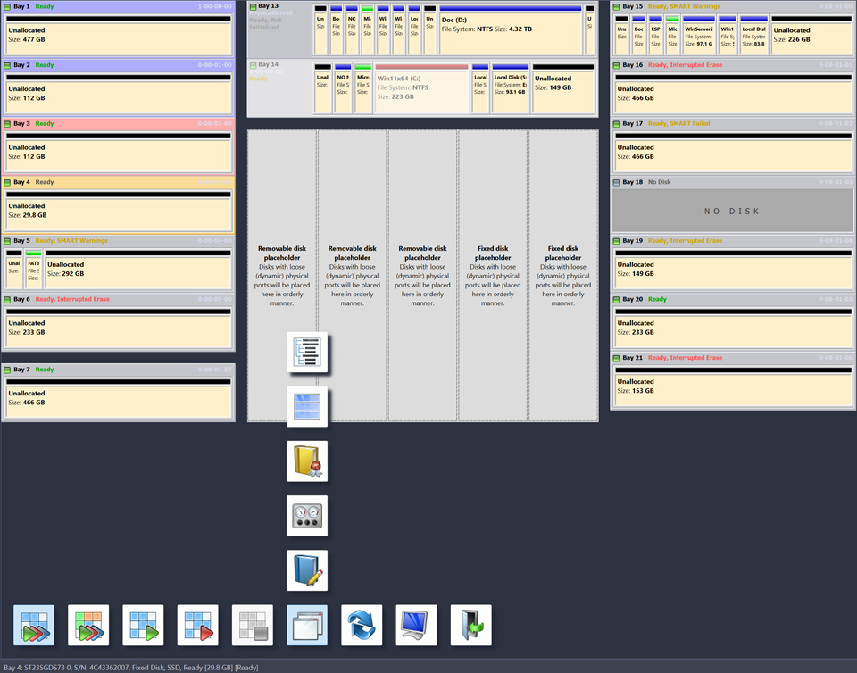857x673 pixels.
Task: Click the grid icon with single green arrow
Action: 143,625
